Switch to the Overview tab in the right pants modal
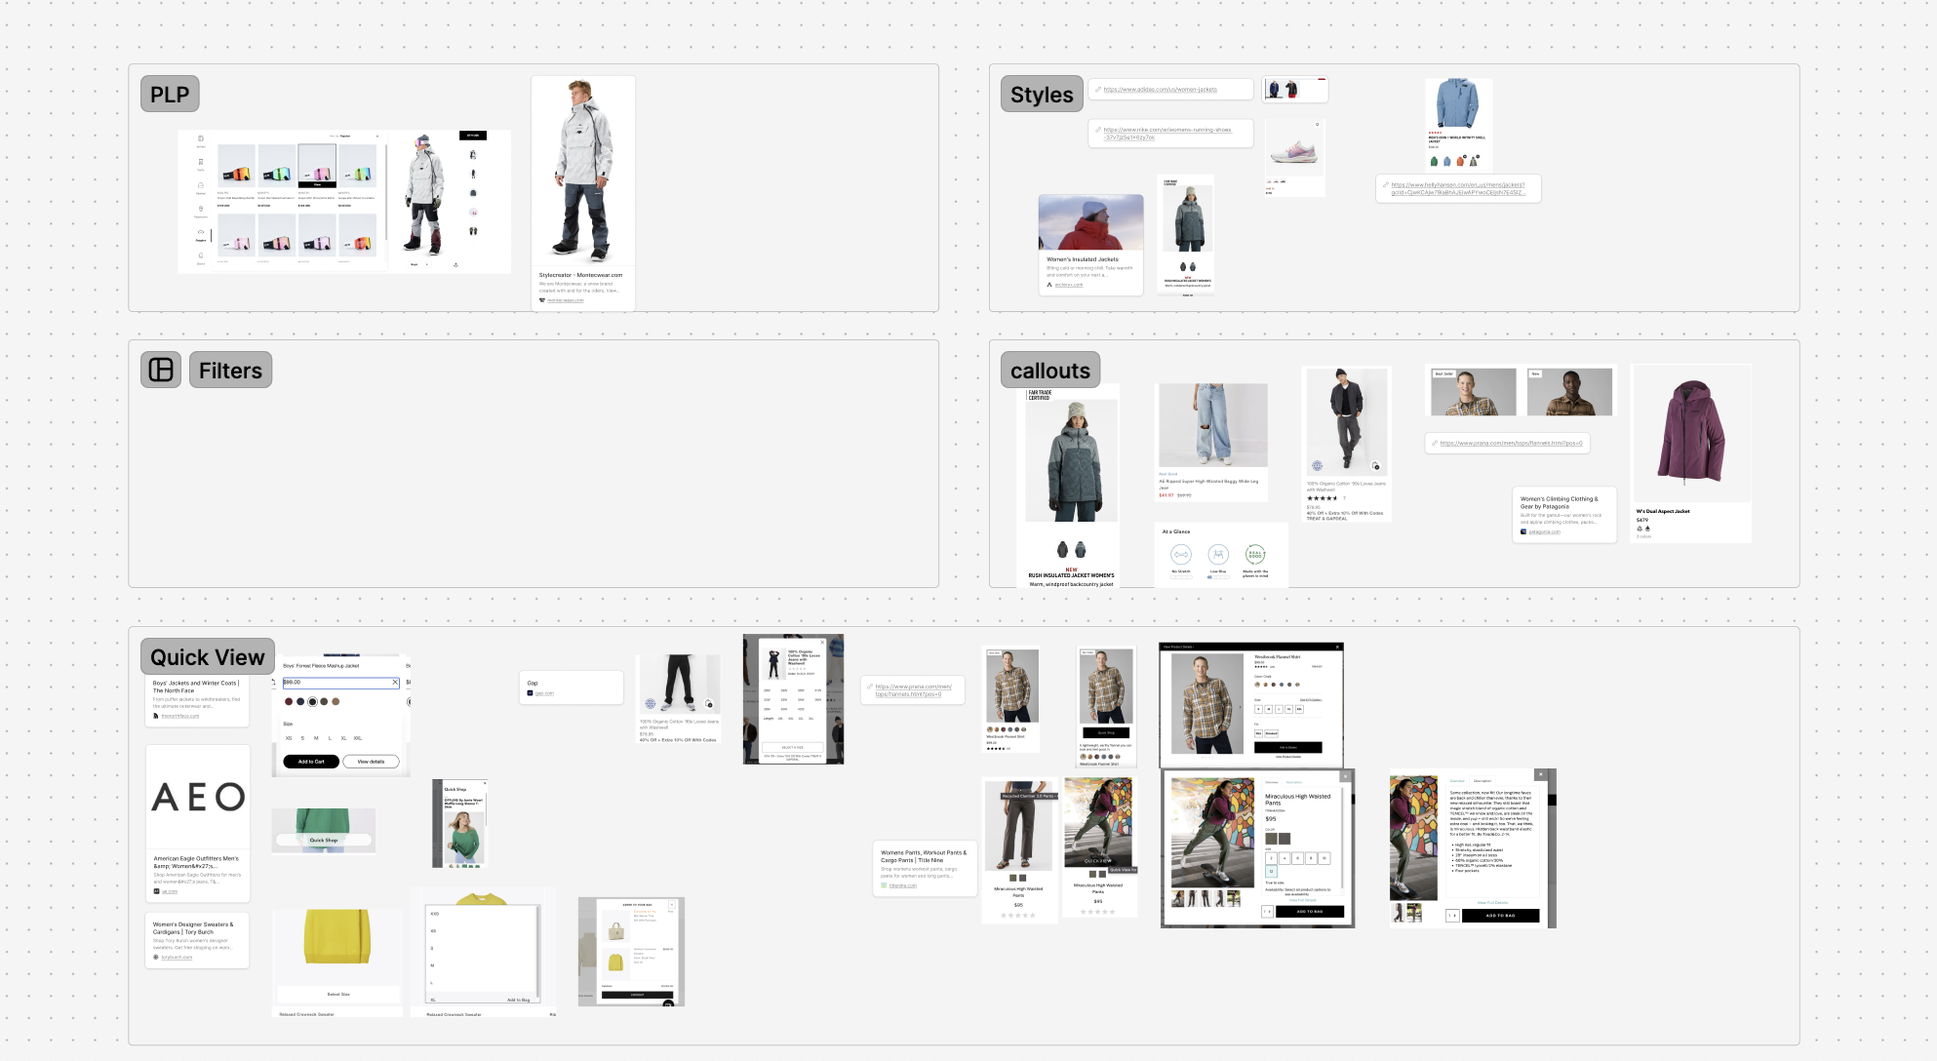This screenshot has width=1937, height=1061. point(1457,781)
